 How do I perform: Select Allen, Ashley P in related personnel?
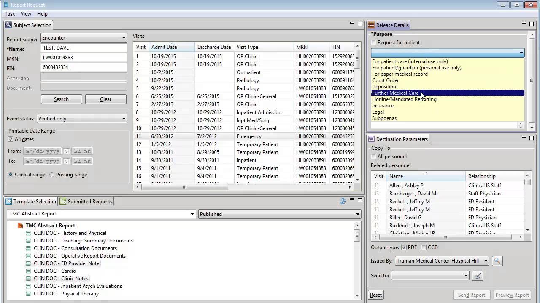[x=448, y=186]
